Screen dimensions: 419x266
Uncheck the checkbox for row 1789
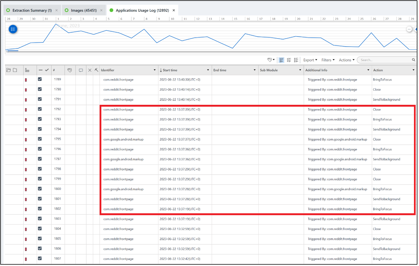click(x=40, y=79)
